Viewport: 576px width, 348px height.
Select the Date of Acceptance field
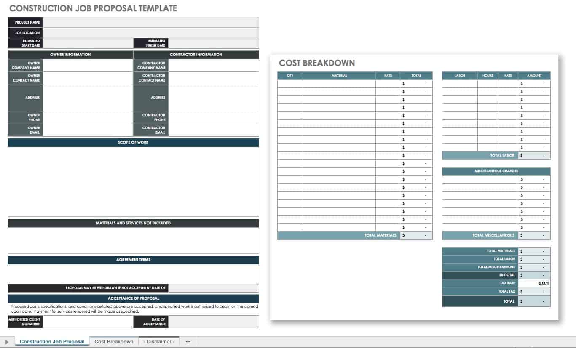pyautogui.click(x=213, y=322)
